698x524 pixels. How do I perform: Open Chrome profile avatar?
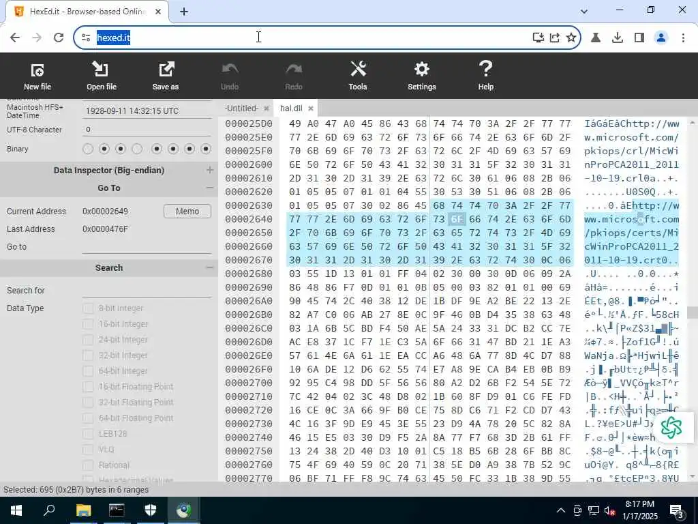[x=661, y=38]
